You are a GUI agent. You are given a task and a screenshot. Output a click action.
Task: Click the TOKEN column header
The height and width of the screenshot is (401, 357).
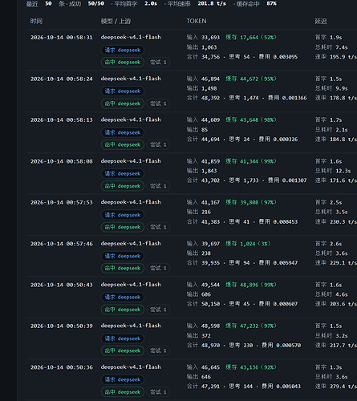[197, 21]
